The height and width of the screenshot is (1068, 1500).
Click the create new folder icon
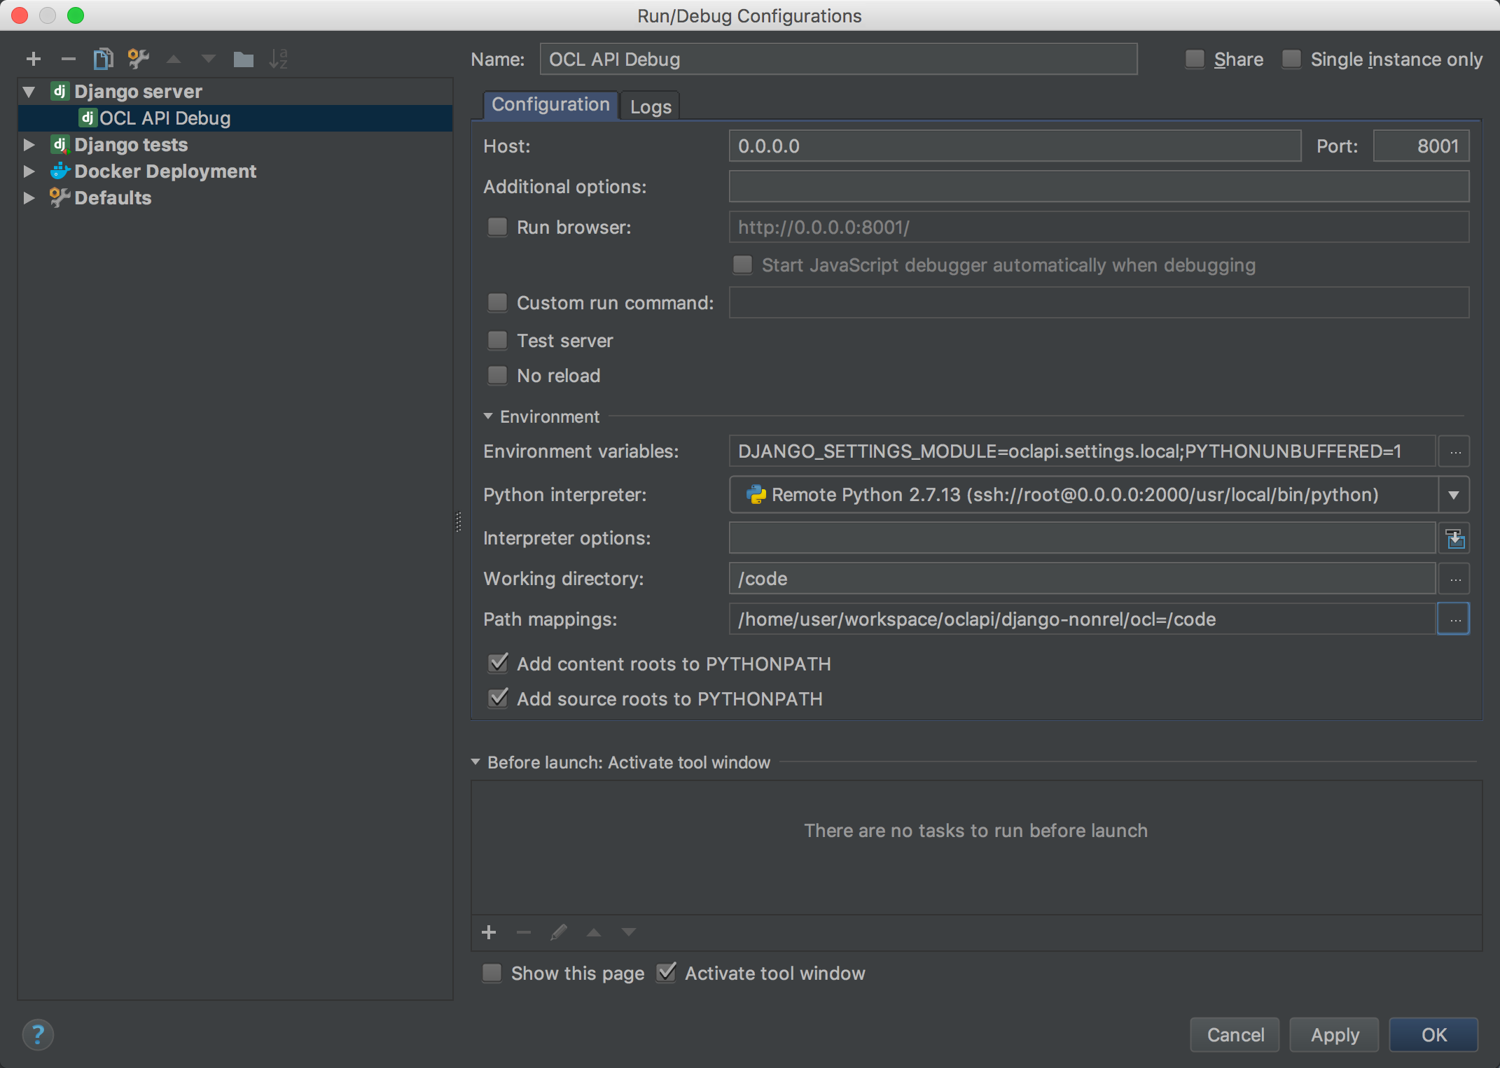pos(243,59)
